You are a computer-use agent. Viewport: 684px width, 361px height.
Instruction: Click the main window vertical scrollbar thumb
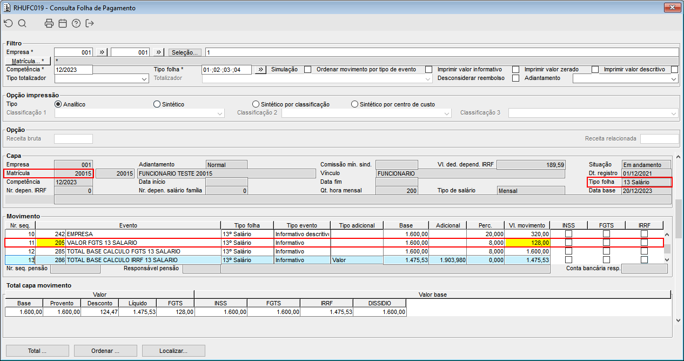[x=678, y=219]
